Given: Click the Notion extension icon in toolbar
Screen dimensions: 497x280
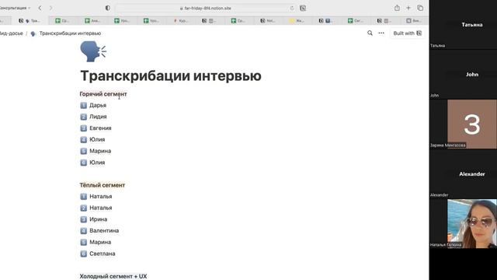Looking at the screenshot, I should pos(303,9).
